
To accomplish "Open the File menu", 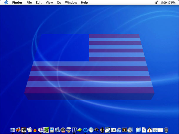I will pyautogui.click(x=29, y=3).
